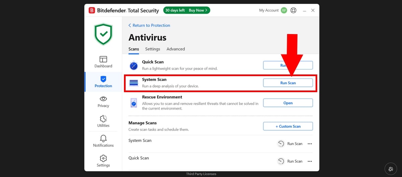Screen dimensions: 402x177
Task: Open more options for Quick Scan task
Action: (x=310, y=161)
